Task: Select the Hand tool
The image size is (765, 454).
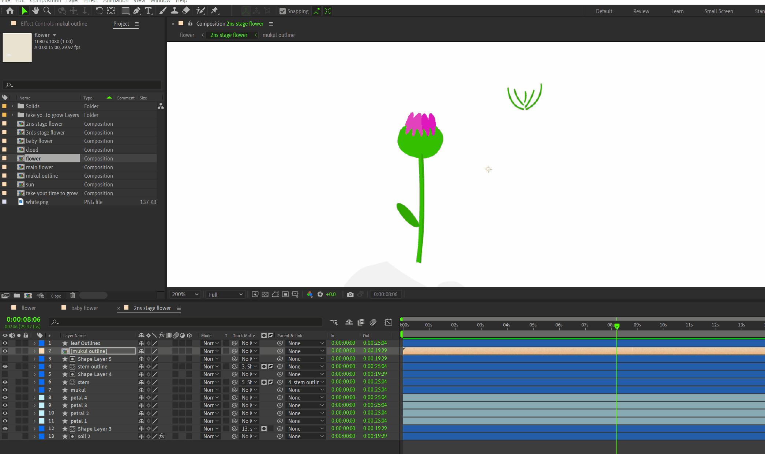Action: pyautogui.click(x=35, y=11)
